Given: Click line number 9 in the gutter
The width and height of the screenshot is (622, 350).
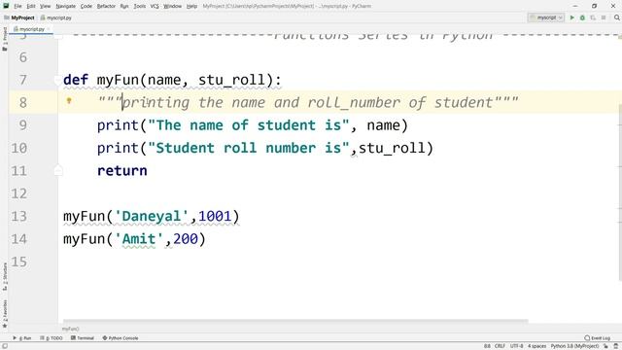Looking at the screenshot, I should coord(22,125).
